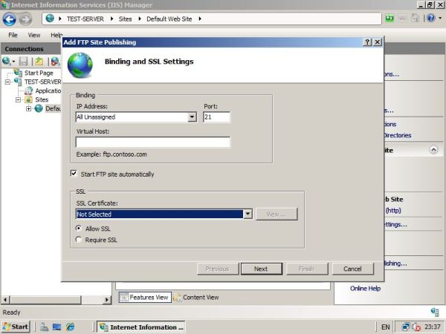This screenshot has height=334, width=446.
Task: Launch Internet Explorer from quick launch
Action: coord(71,327)
